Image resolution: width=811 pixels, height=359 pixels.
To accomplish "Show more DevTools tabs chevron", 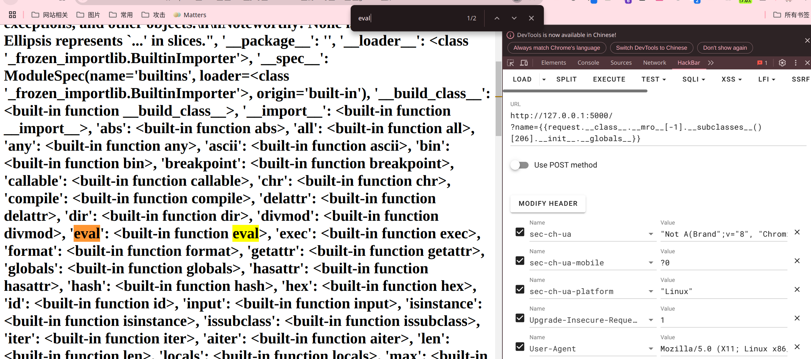I will pos(711,63).
